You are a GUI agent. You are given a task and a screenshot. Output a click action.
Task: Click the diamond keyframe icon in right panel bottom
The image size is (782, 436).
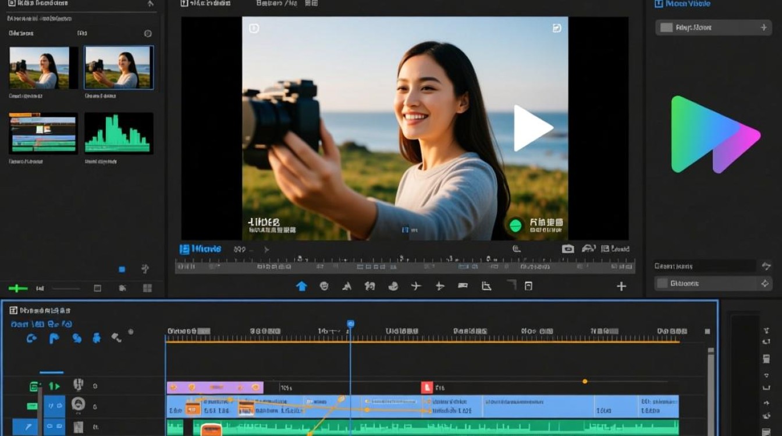(765, 284)
